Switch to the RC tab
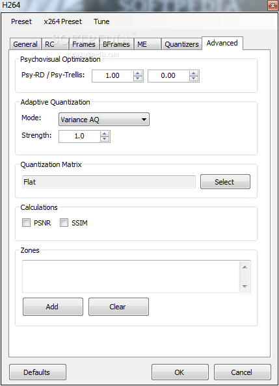Viewport: 279px width, 386px height. [x=55, y=44]
